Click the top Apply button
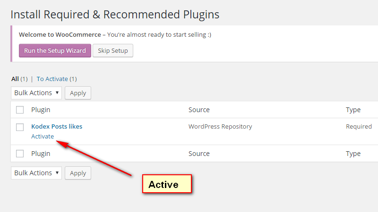Screen dimensions: 378x212 [78, 93]
